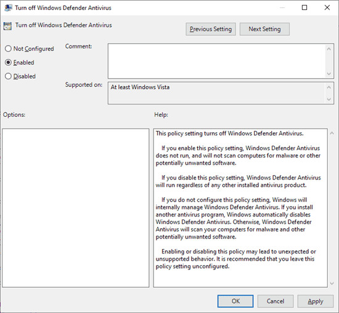
Task: Click Supported on box down arrow
Action: [x=329, y=99]
